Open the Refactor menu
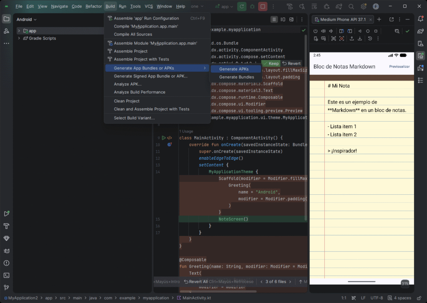 [93, 6]
